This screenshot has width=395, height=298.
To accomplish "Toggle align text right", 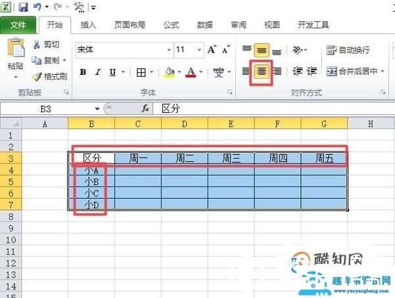I will [277, 72].
